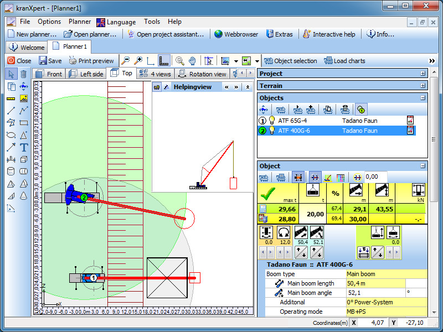This screenshot has height=332, width=443.
Task: Toggle the ruler display button in toolbar
Action: [163, 61]
